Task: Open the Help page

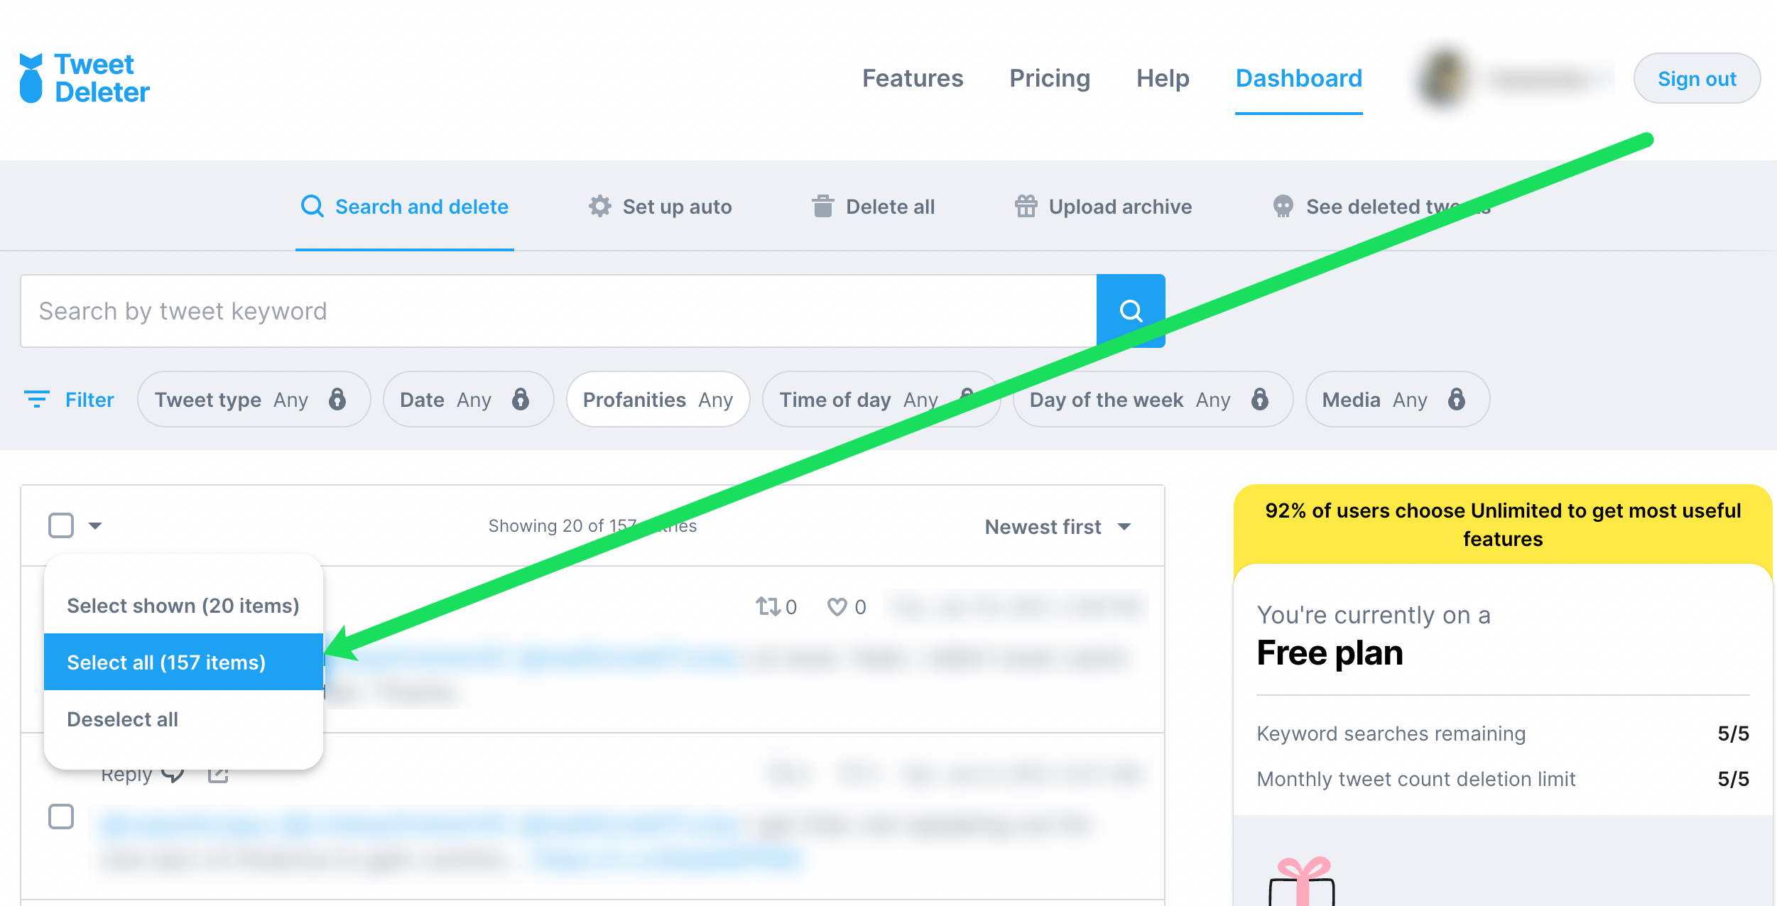Action: 1163,78
